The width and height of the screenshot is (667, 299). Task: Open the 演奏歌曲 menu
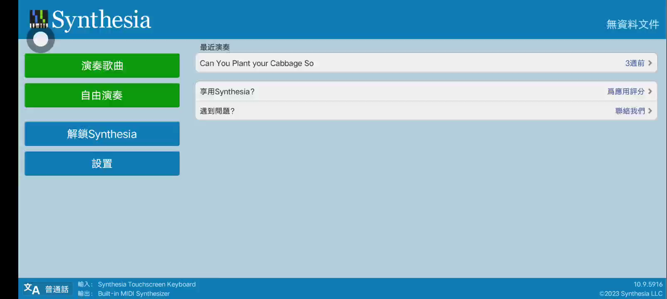click(102, 66)
